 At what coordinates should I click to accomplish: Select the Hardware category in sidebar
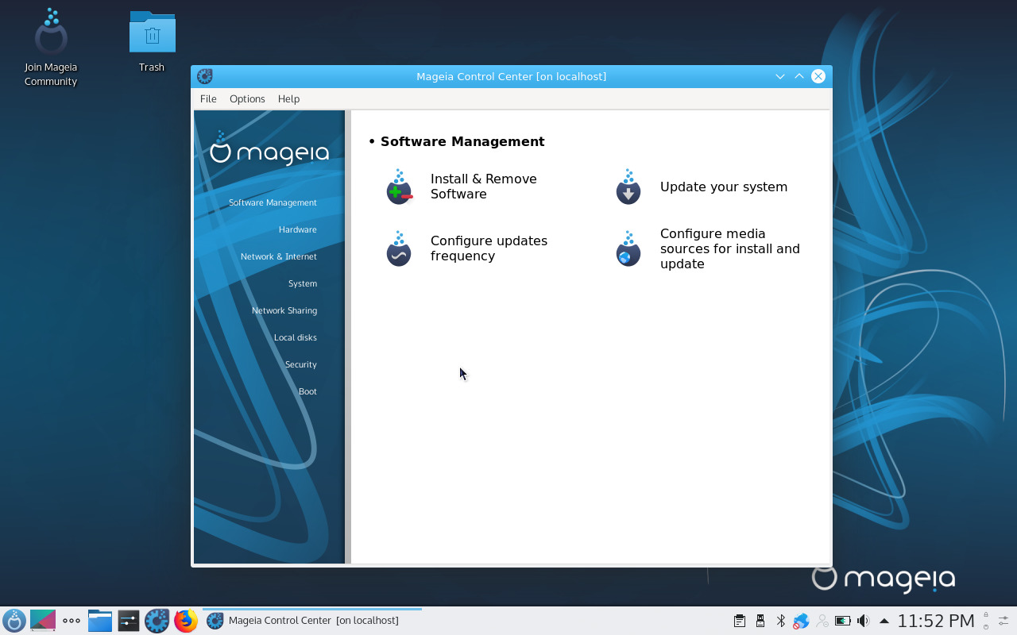pos(297,229)
